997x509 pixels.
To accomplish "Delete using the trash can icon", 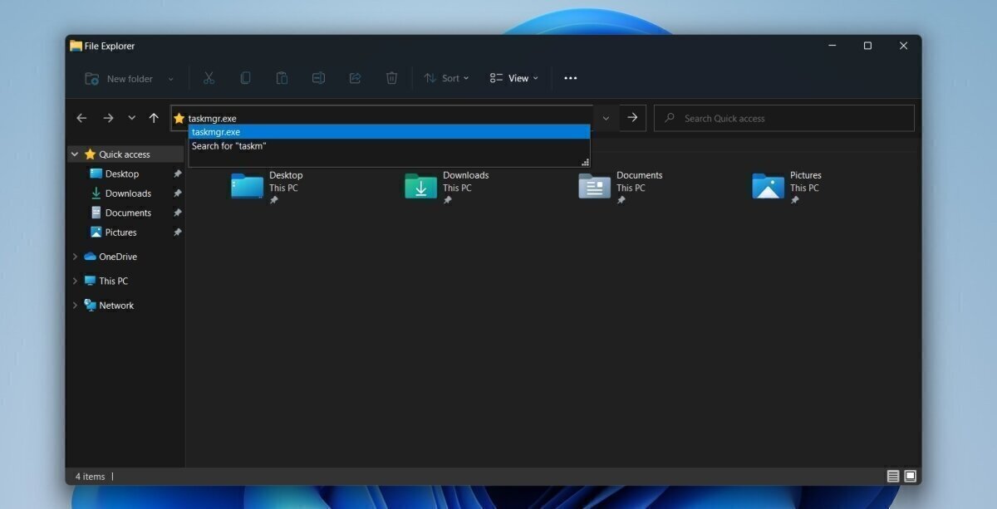I will pos(391,77).
